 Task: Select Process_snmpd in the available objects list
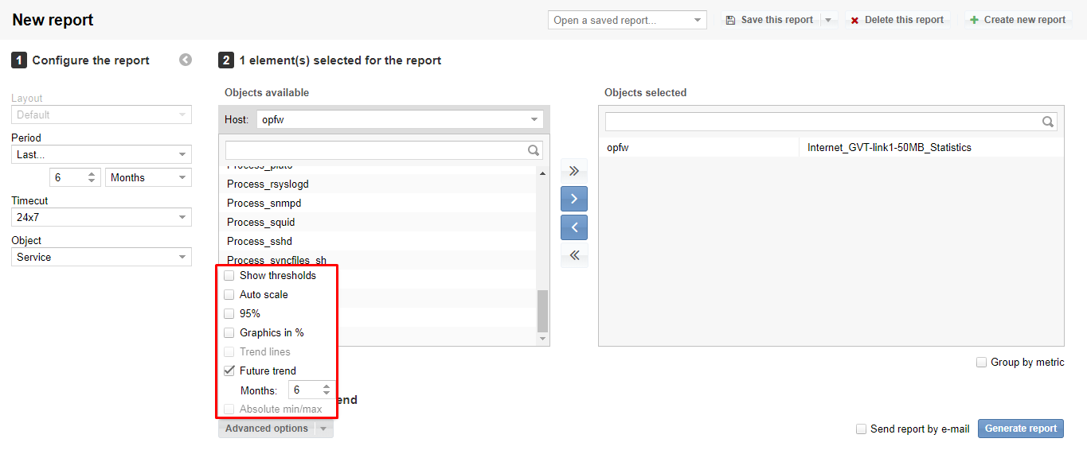coord(264,204)
